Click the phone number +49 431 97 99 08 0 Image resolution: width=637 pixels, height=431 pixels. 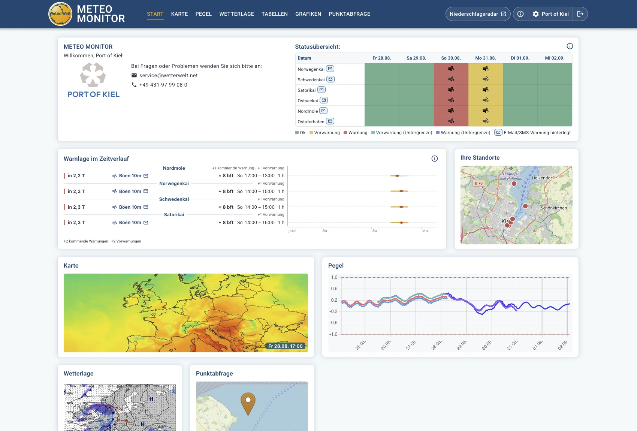click(x=163, y=85)
